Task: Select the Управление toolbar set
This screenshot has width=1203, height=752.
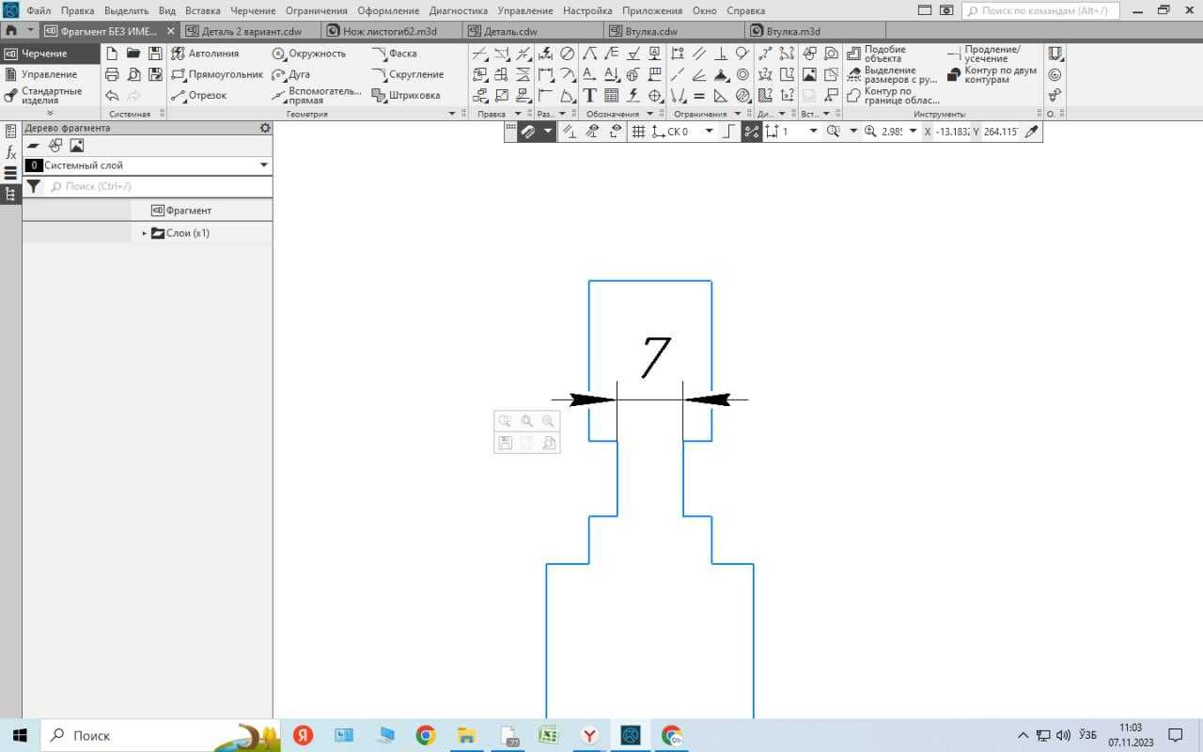Action: coord(50,74)
